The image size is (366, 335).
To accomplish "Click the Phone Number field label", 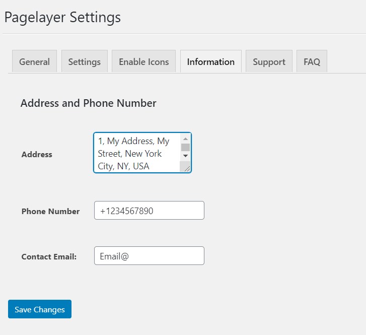I will pos(50,212).
